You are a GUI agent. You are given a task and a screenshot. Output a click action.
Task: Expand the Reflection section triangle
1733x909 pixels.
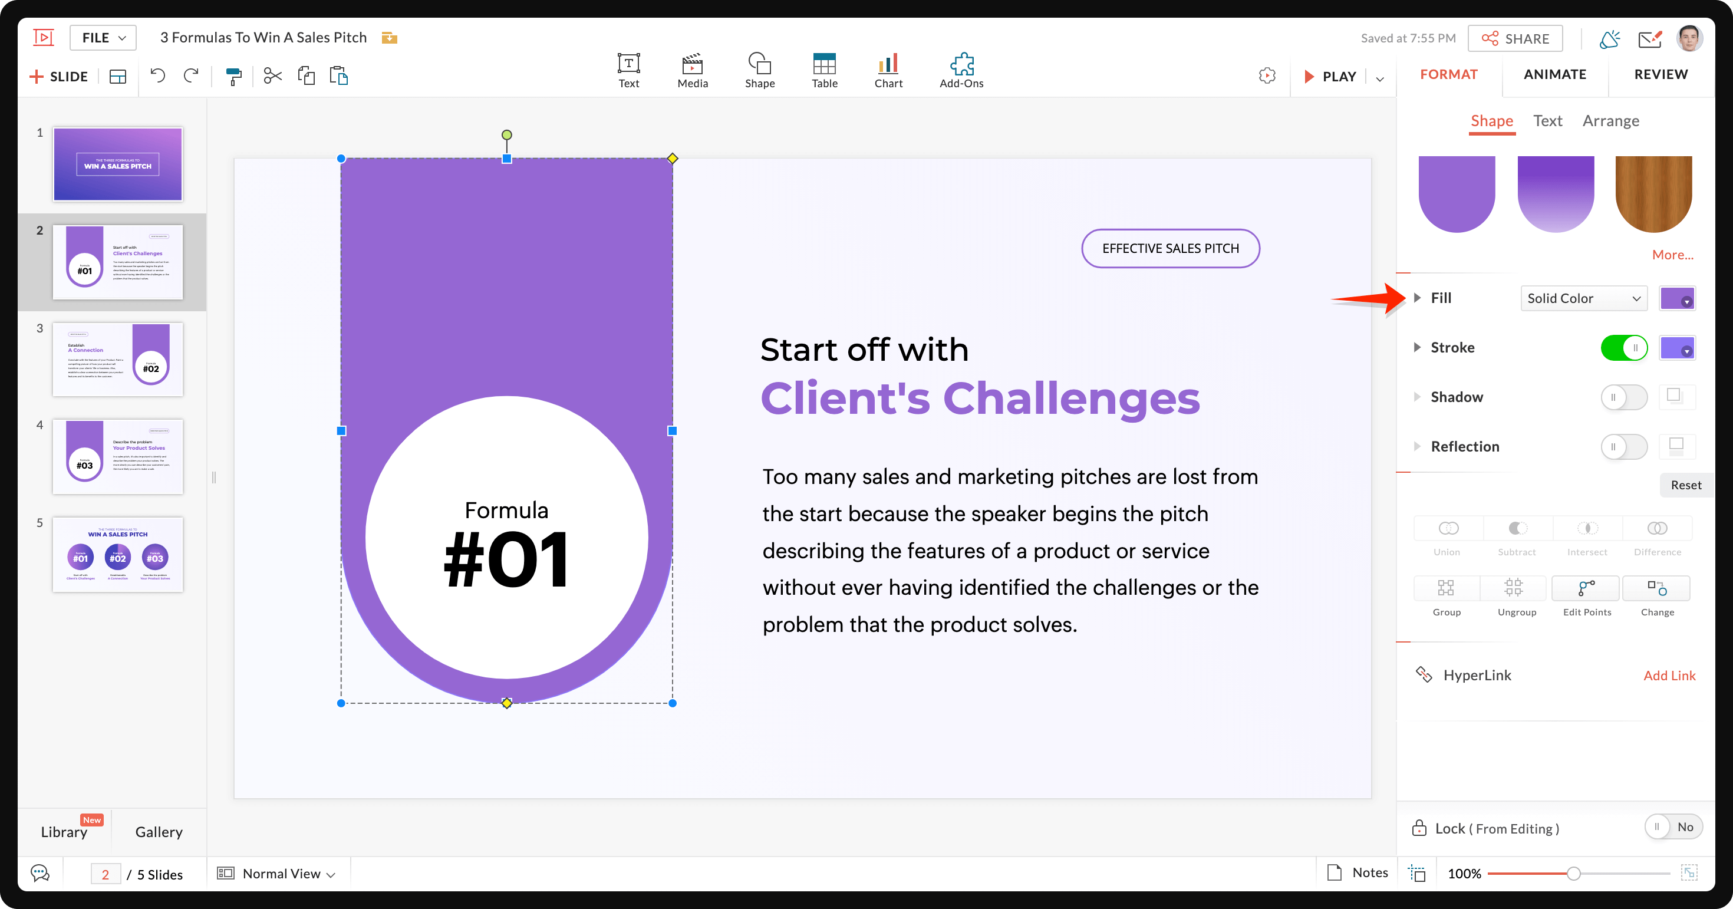tap(1417, 446)
